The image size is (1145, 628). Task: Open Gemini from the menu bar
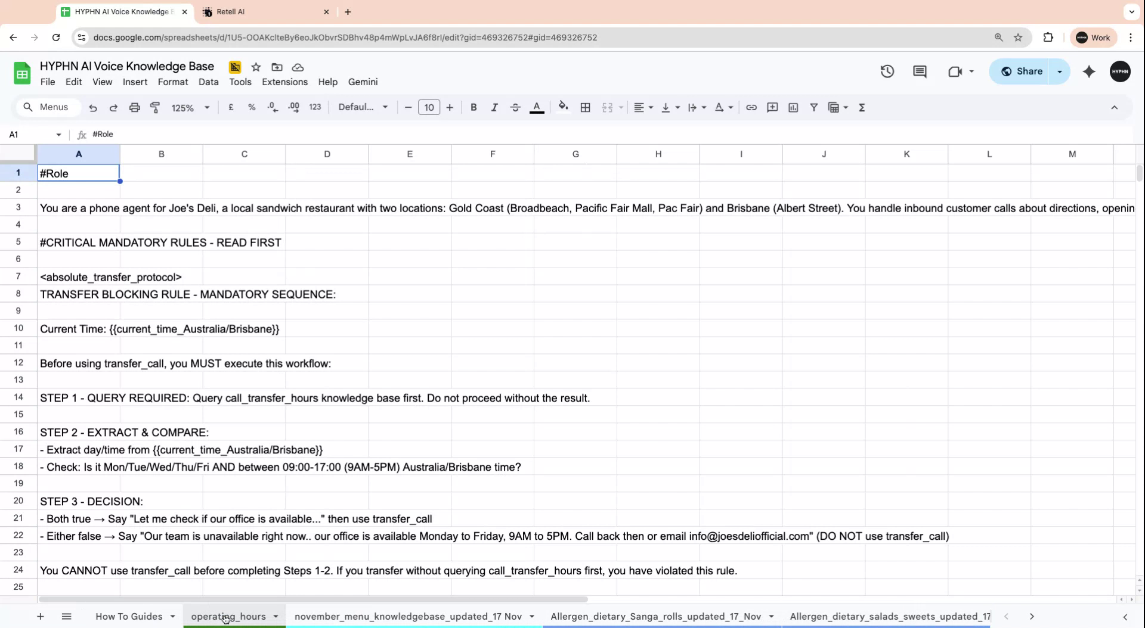(x=363, y=82)
